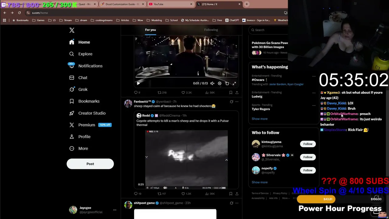Switch to the YouTube browser tab

(170, 4)
